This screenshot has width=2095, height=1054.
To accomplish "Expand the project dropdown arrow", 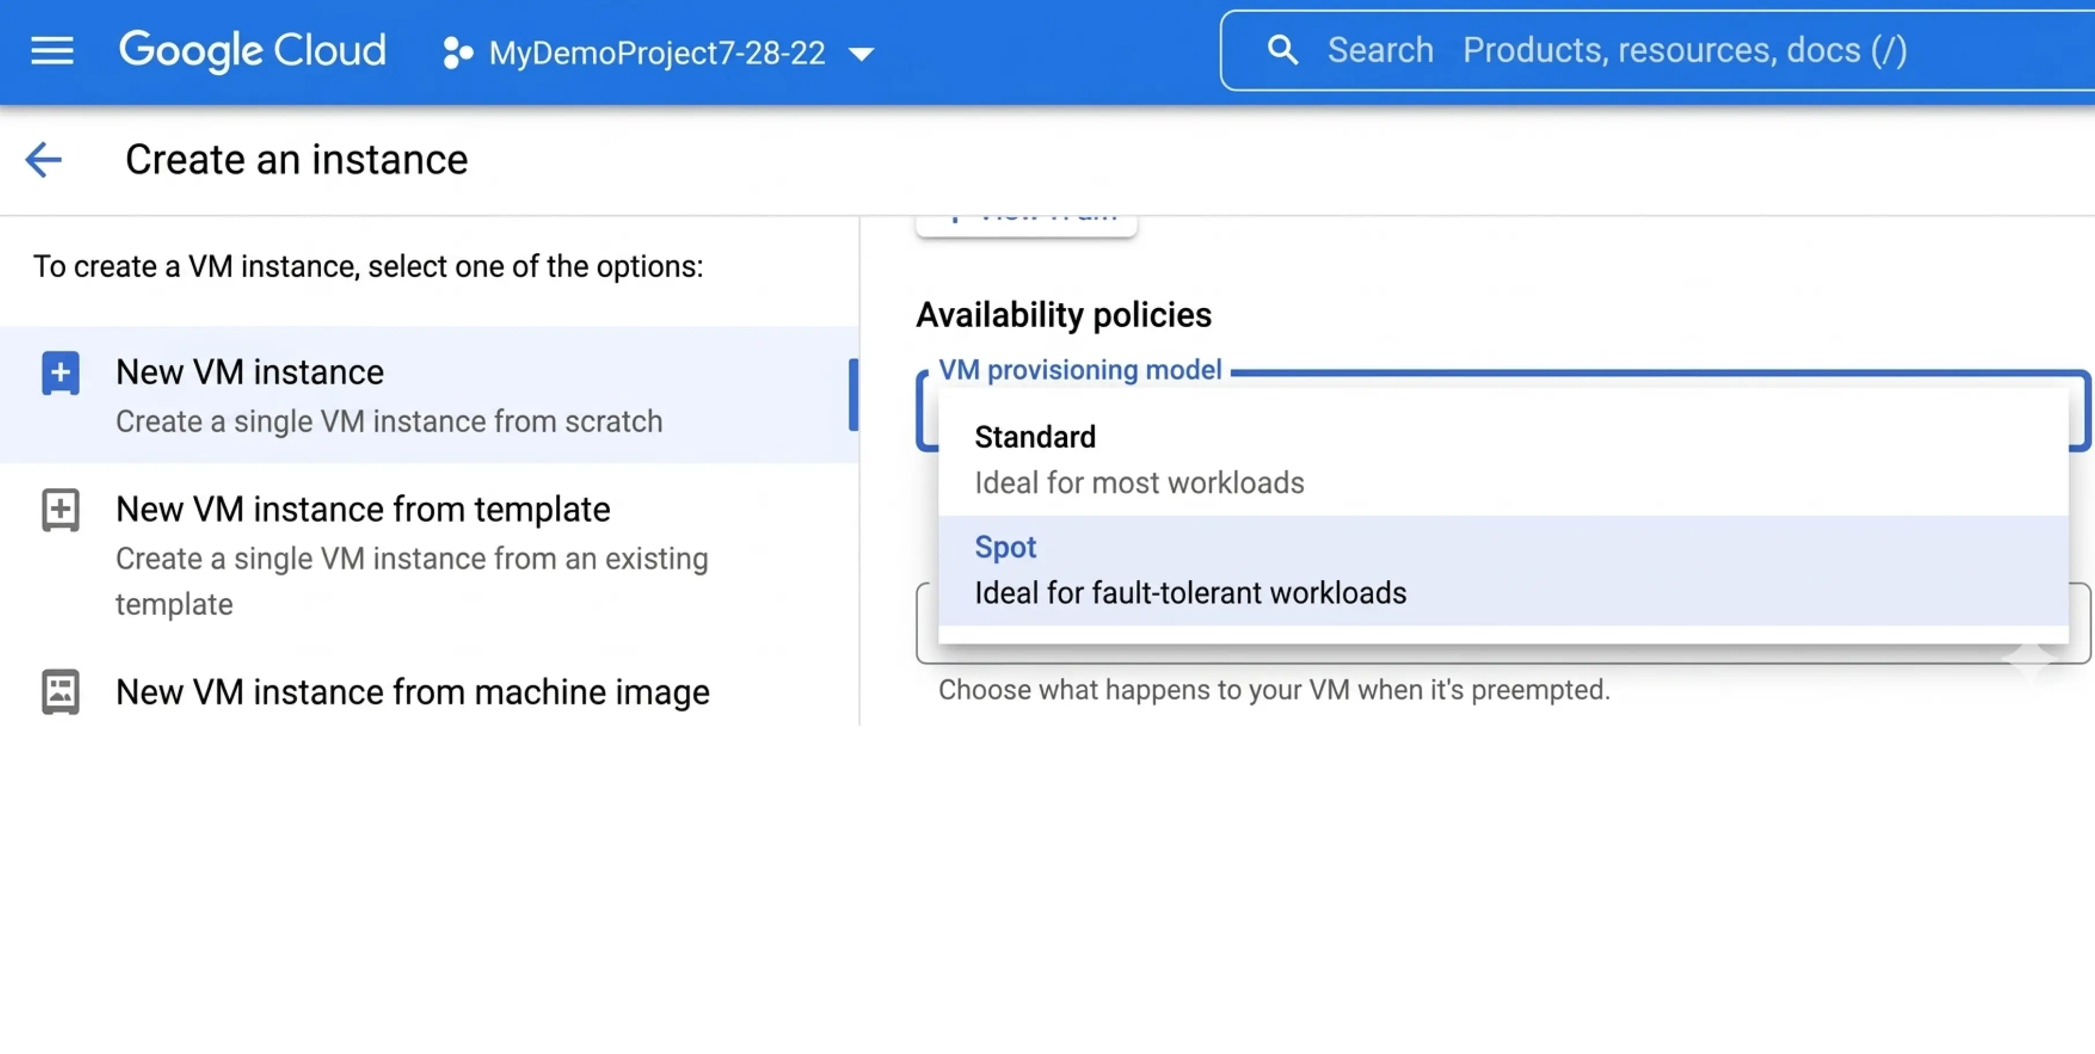I will tap(861, 54).
